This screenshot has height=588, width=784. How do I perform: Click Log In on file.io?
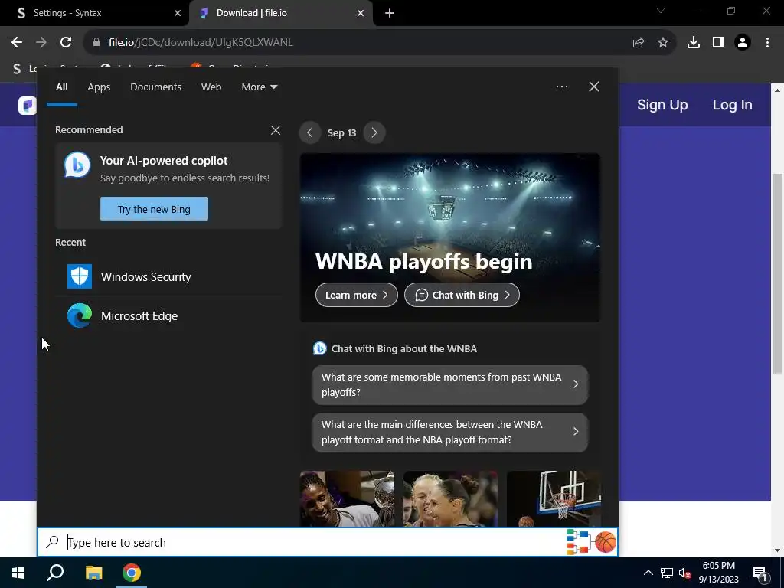[x=732, y=104]
